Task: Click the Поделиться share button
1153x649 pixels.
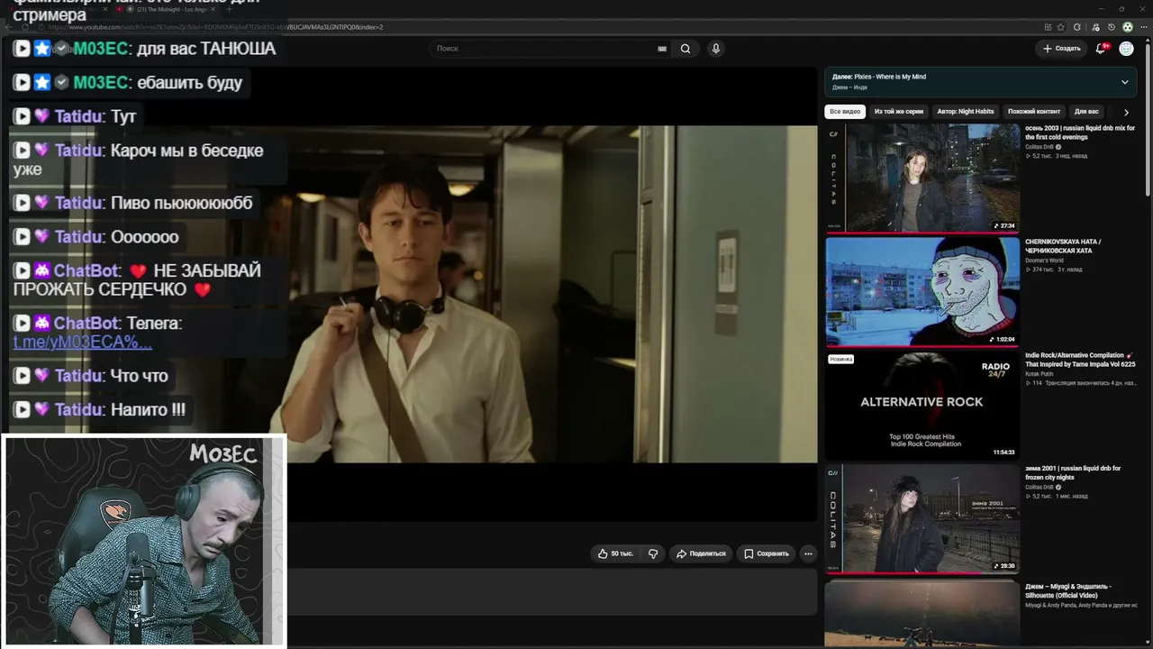Action: coord(700,553)
